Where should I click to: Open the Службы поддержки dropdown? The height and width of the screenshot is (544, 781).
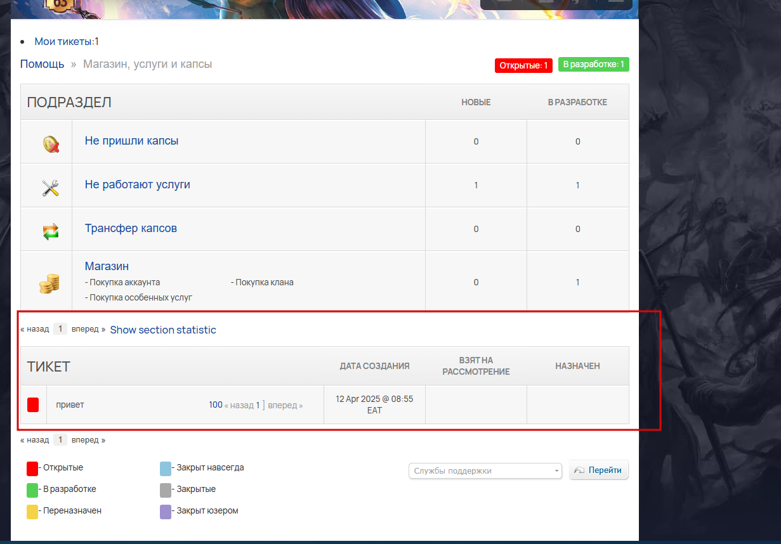[x=485, y=471]
